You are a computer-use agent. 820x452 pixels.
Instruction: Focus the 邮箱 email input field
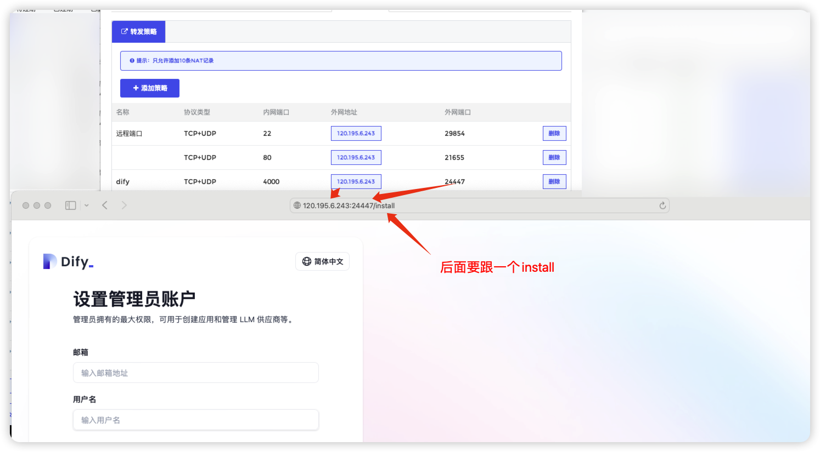[x=196, y=373]
